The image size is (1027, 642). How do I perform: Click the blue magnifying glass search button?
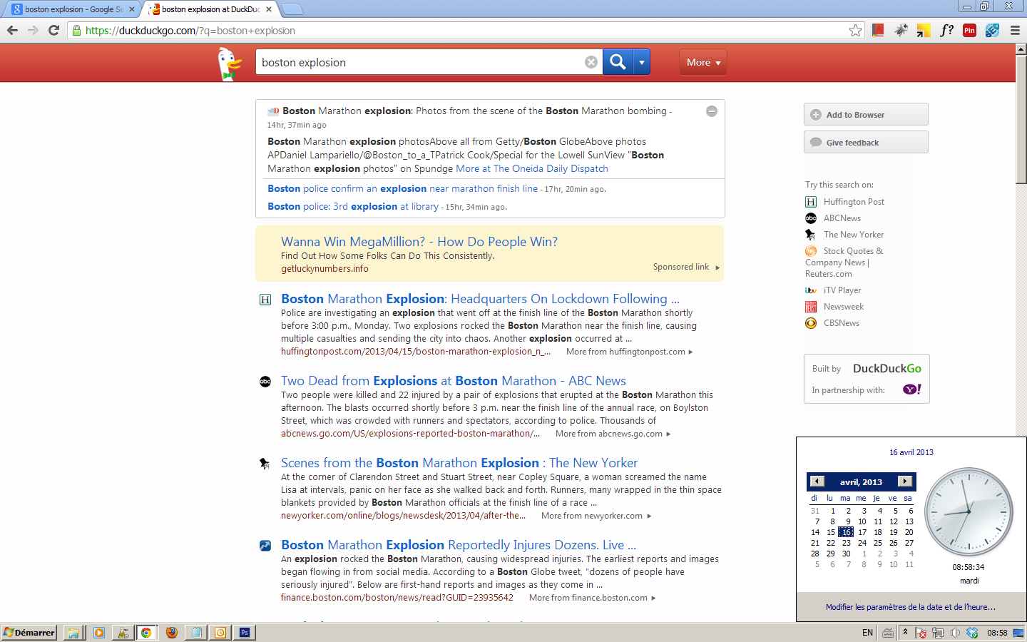(618, 62)
